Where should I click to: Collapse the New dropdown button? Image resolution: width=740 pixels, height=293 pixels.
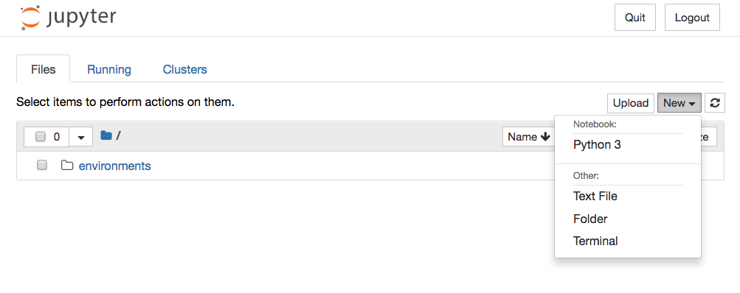[679, 103]
